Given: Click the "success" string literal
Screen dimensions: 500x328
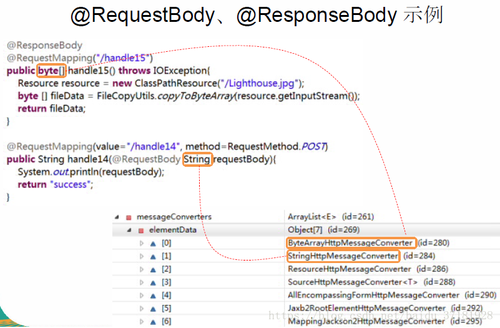Looking at the screenshot, I should click(70, 185).
